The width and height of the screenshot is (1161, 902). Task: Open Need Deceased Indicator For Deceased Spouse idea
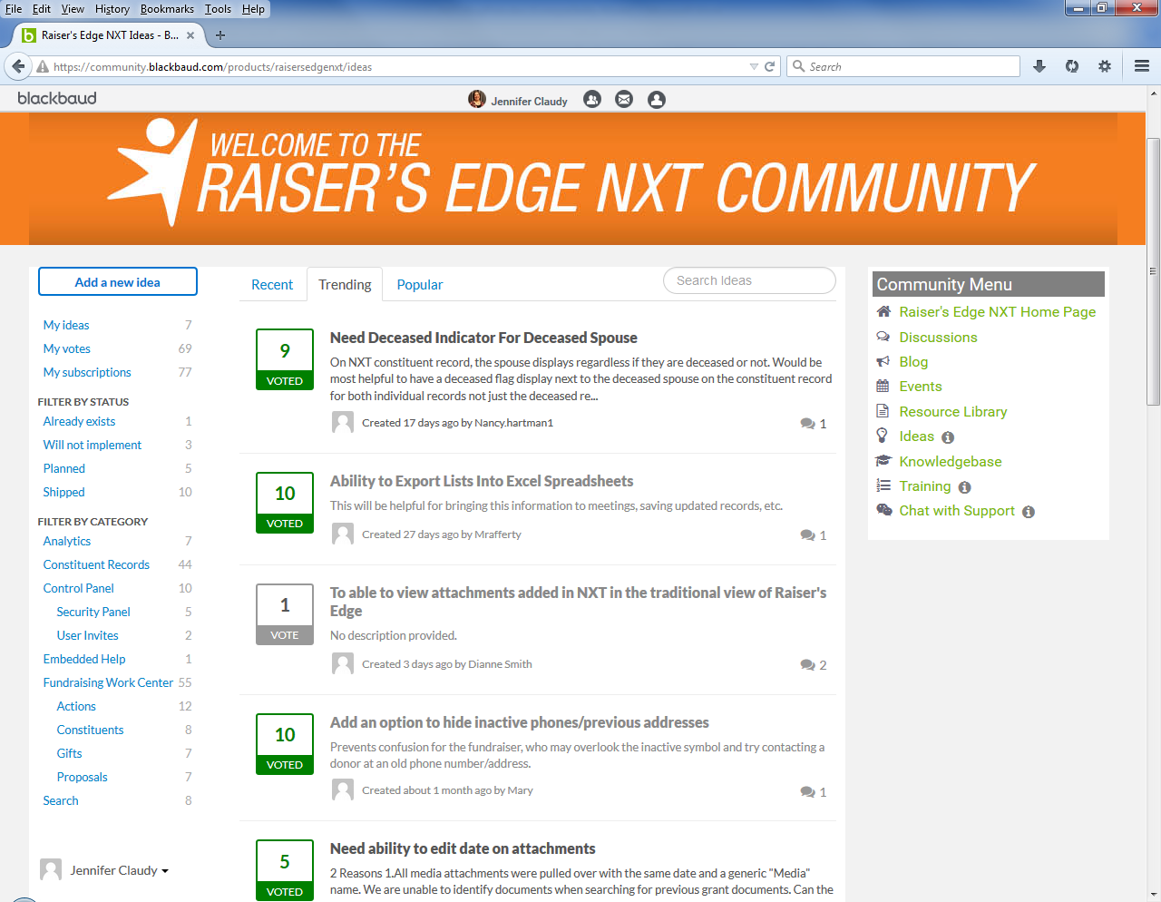[x=483, y=338]
